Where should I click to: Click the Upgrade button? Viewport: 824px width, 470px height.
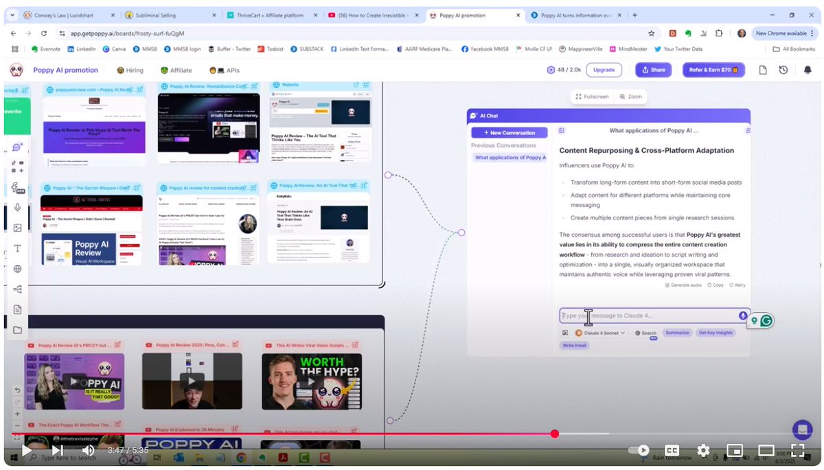(x=604, y=70)
